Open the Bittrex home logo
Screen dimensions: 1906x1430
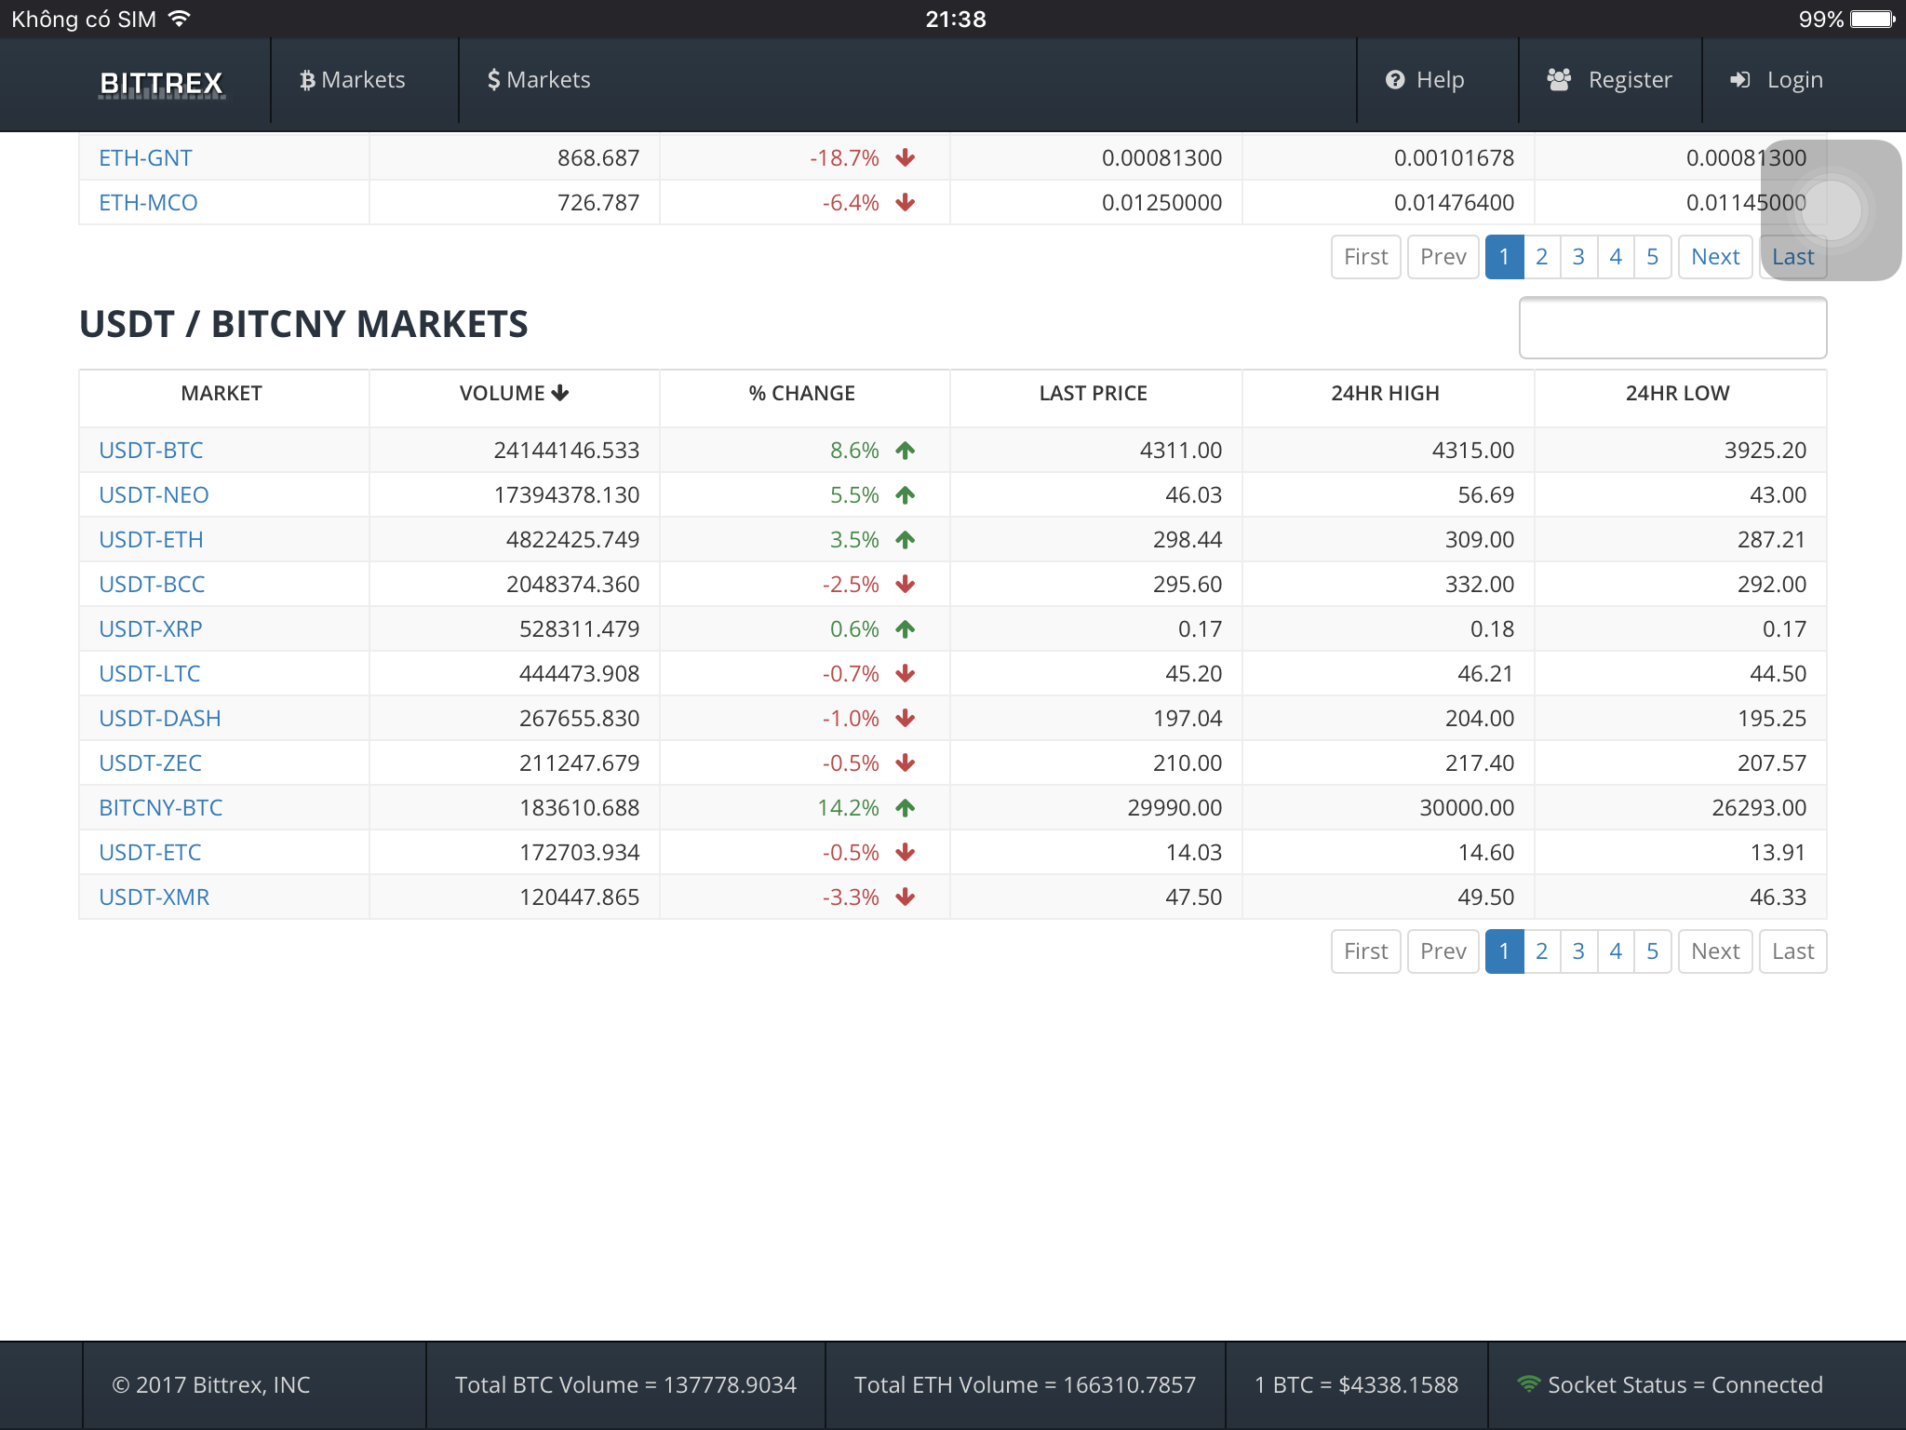[162, 83]
